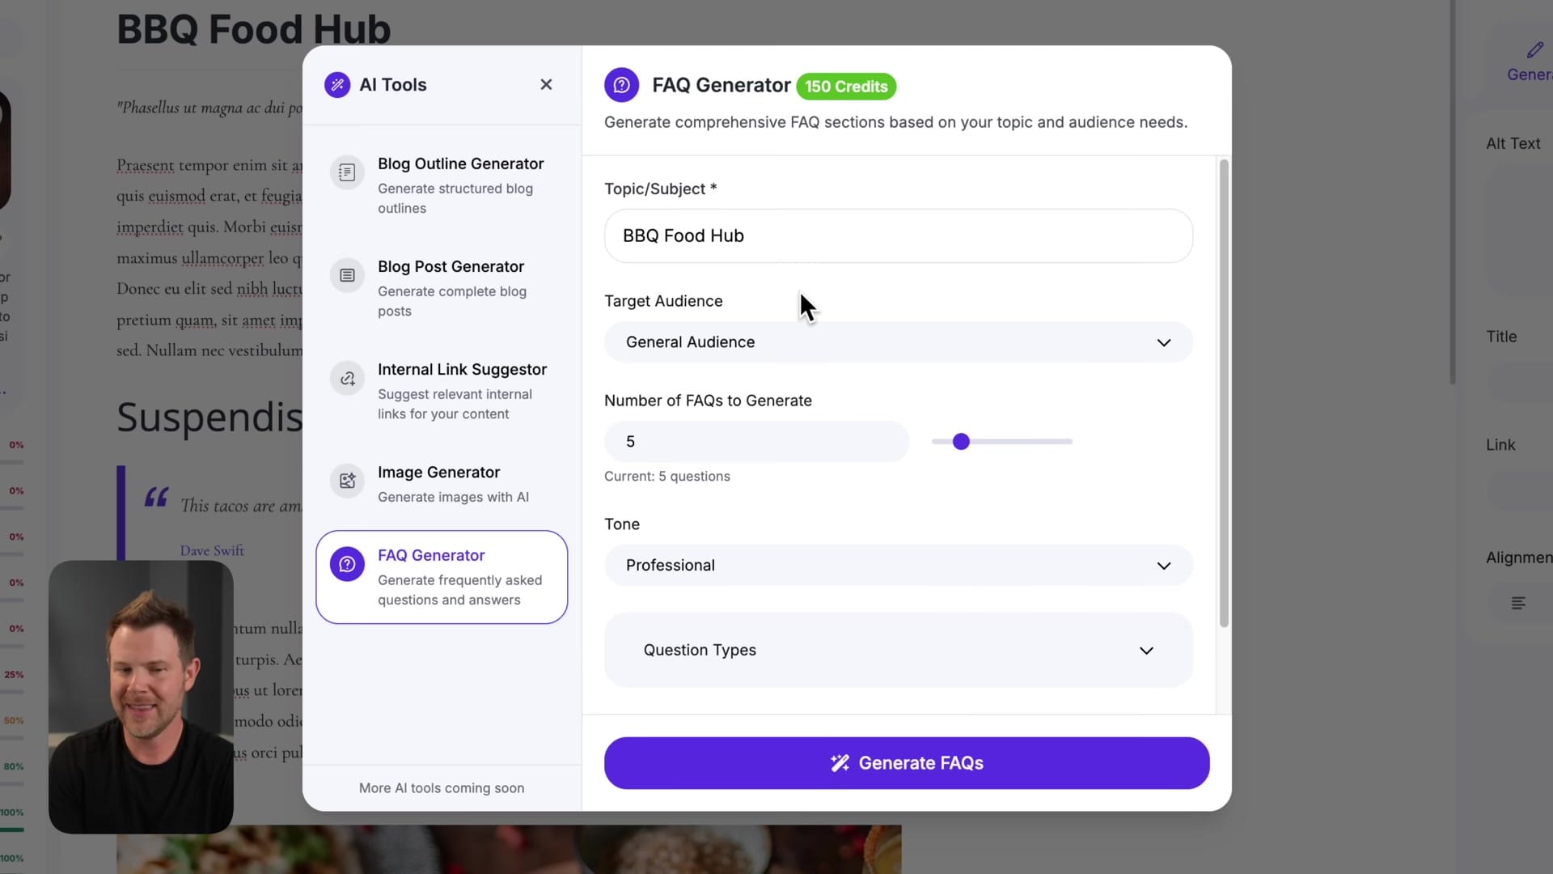Click the AI Tools magic wand icon

tap(337, 85)
